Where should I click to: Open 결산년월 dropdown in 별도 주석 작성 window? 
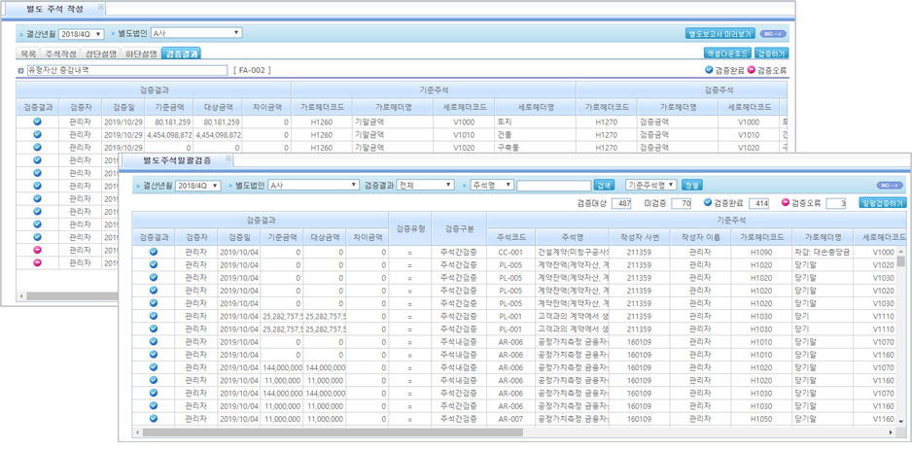tap(82, 34)
